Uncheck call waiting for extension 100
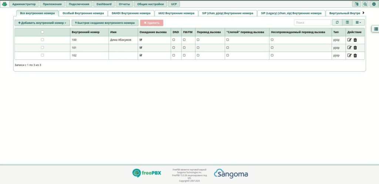This screenshot has width=379, height=184. tap(141, 40)
